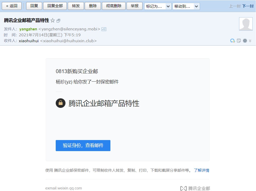Click sender name yangzhen
Image resolution: width=256 pixels, height=191 pixels.
[28, 29]
